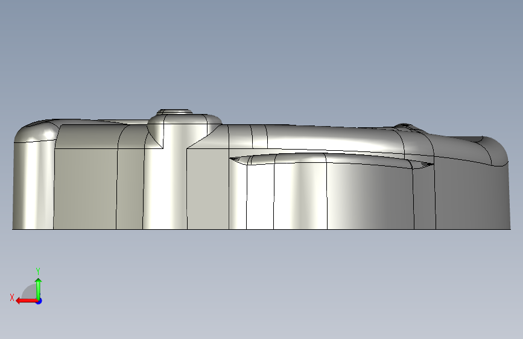
Task: Click the green Y label above triad
Action: pos(38,271)
